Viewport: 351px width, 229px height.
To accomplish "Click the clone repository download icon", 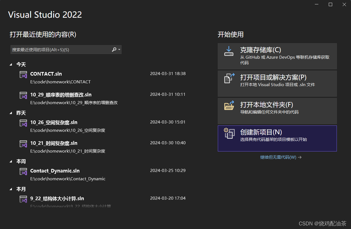I will (x=229, y=51).
